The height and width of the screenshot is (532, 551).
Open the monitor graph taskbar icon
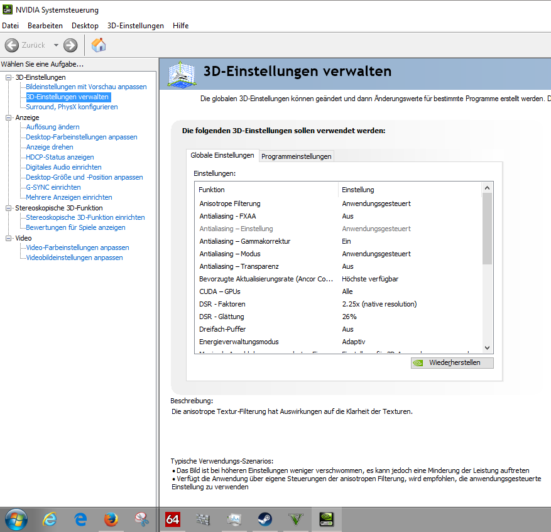point(234,519)
